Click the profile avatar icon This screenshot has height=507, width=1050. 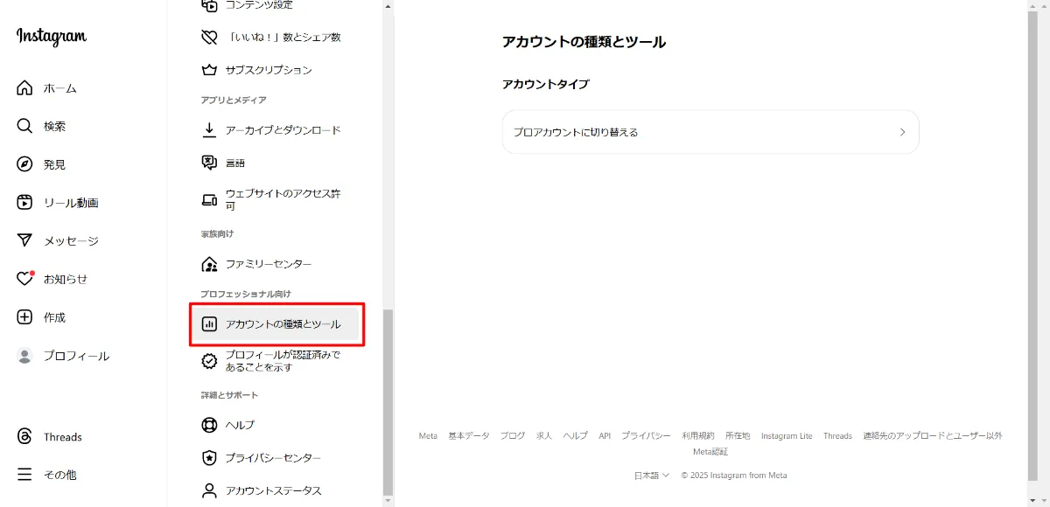click(x=24, y=356)
